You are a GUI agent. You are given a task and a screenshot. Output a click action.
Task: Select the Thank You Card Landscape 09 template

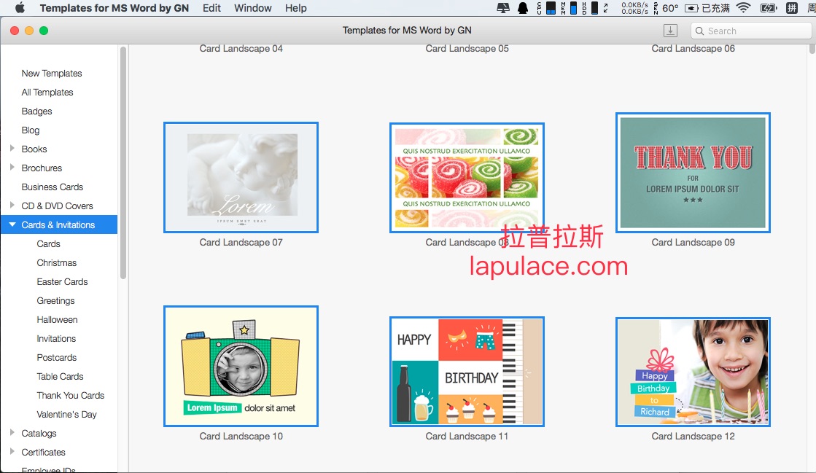point(693,173)
